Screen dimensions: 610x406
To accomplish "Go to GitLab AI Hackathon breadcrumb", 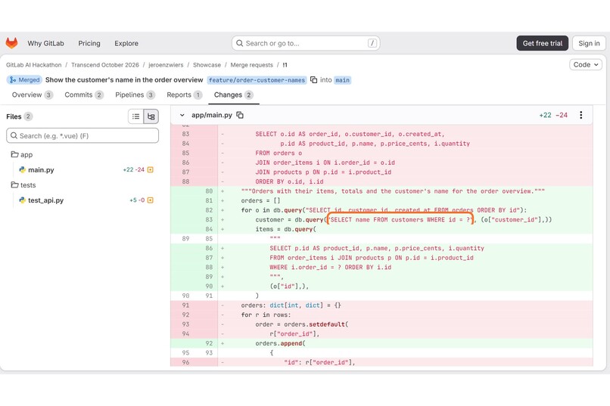I will [x=34, y=65].
